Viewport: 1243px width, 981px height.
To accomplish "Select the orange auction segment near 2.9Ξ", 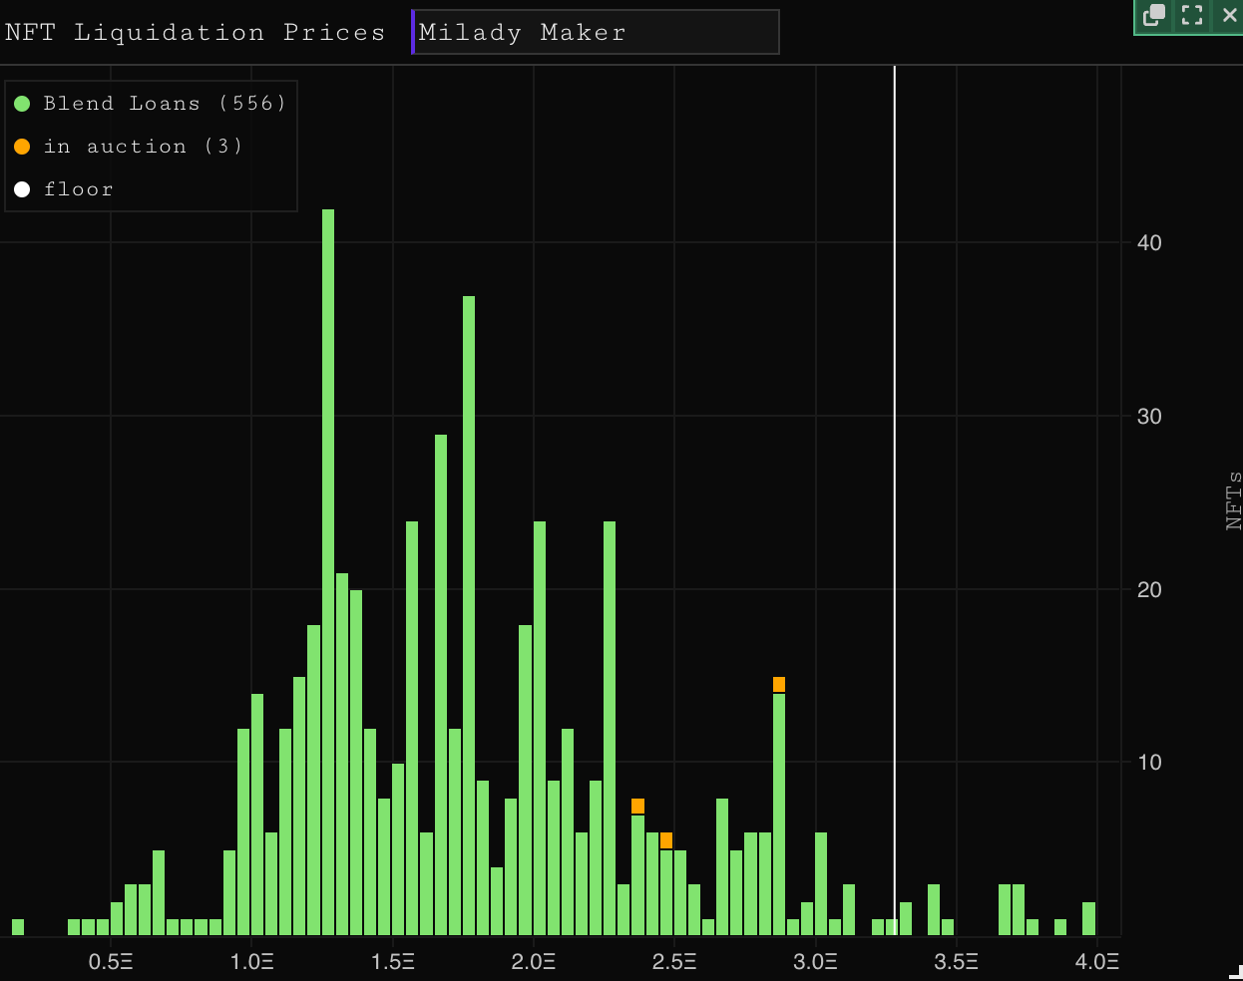I will pos(779,684).
